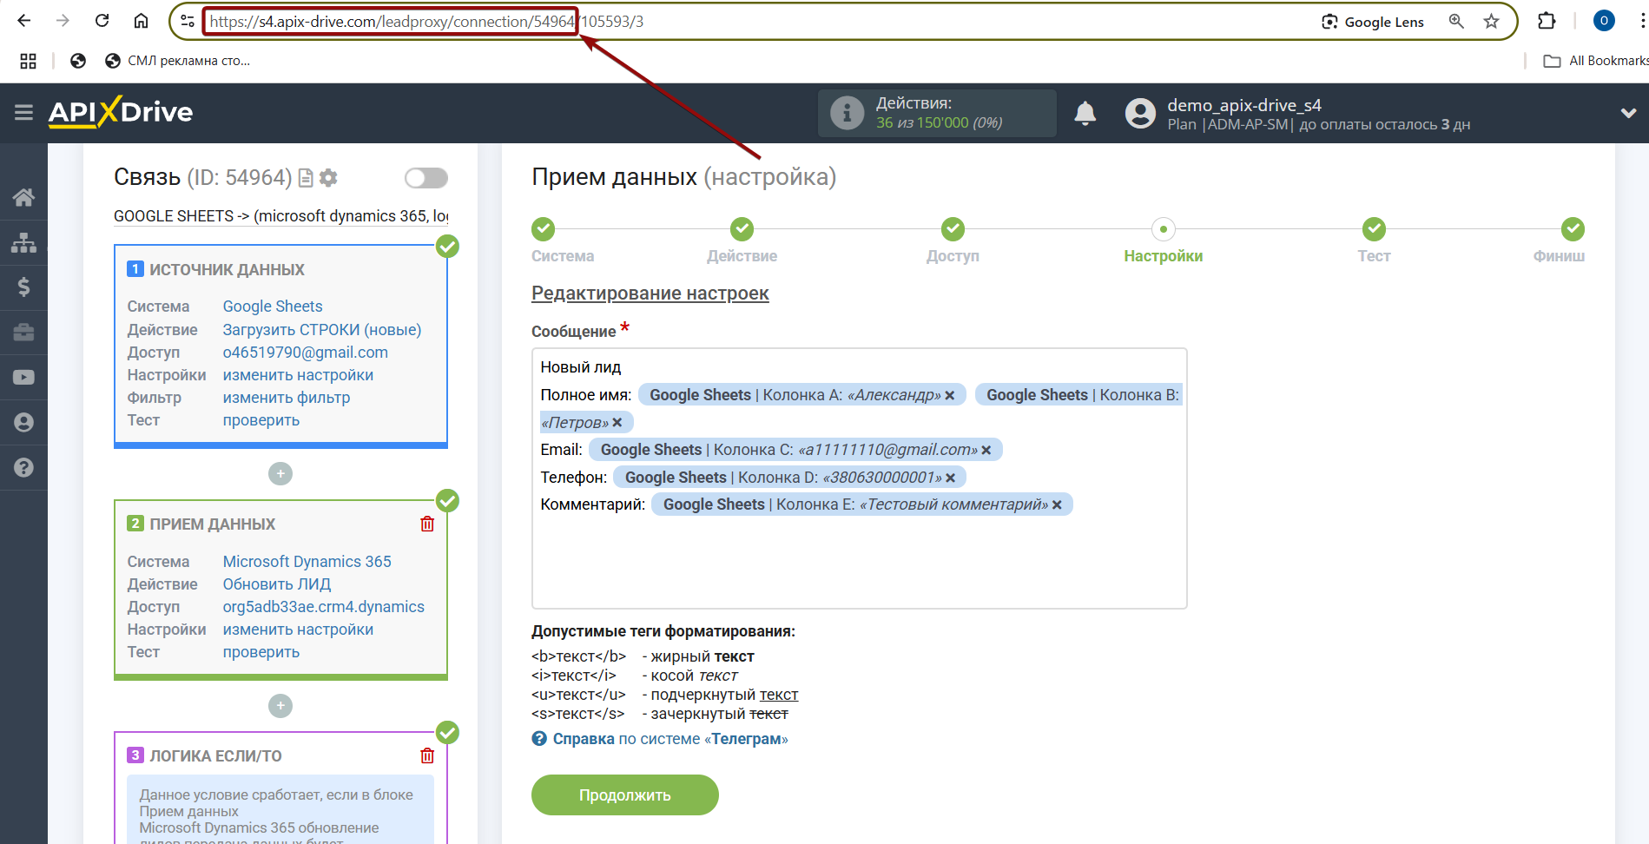Open the notifications bell
Screen dimensions: 1649x844
1085,113
